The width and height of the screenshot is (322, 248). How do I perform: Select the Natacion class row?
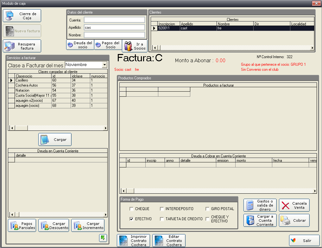point(58,90)
